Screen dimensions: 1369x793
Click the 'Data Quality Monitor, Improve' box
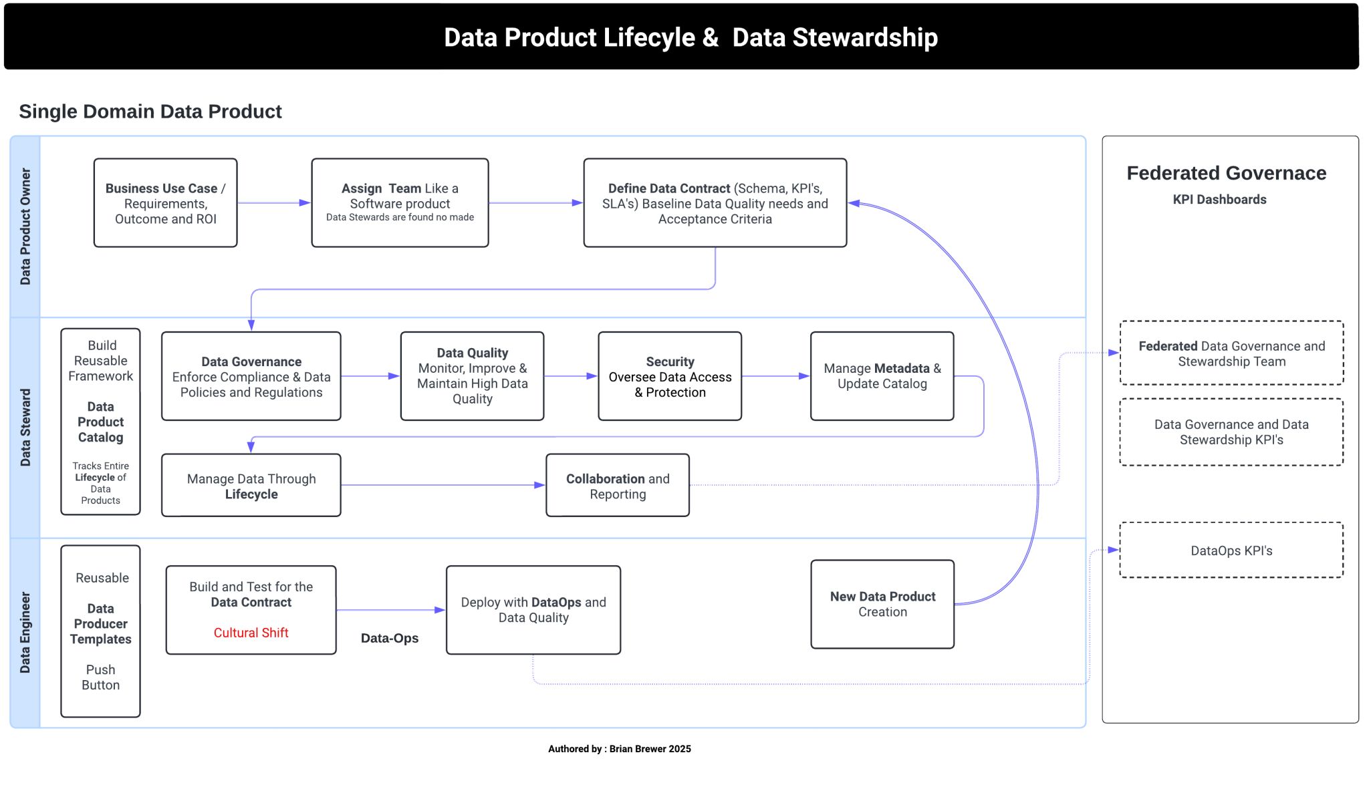pos(473,376)
